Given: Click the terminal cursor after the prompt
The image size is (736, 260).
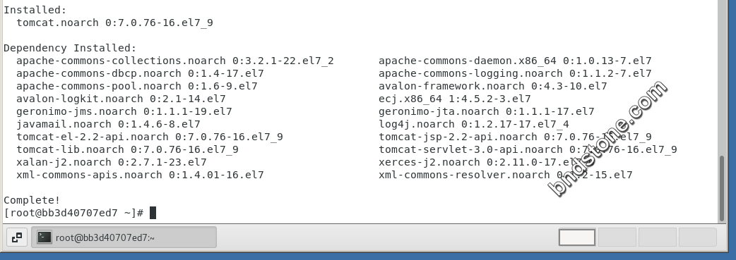Looking at the screenshot, I should (153, 213).
